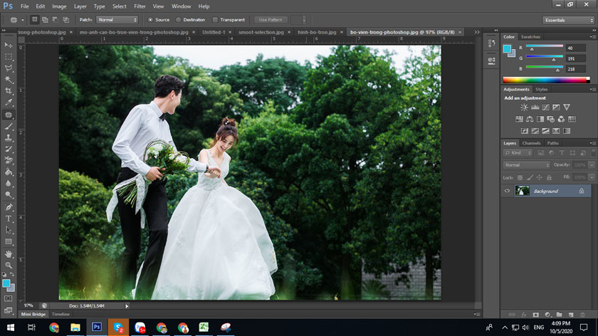Select the Blur tool

[9, 184]
